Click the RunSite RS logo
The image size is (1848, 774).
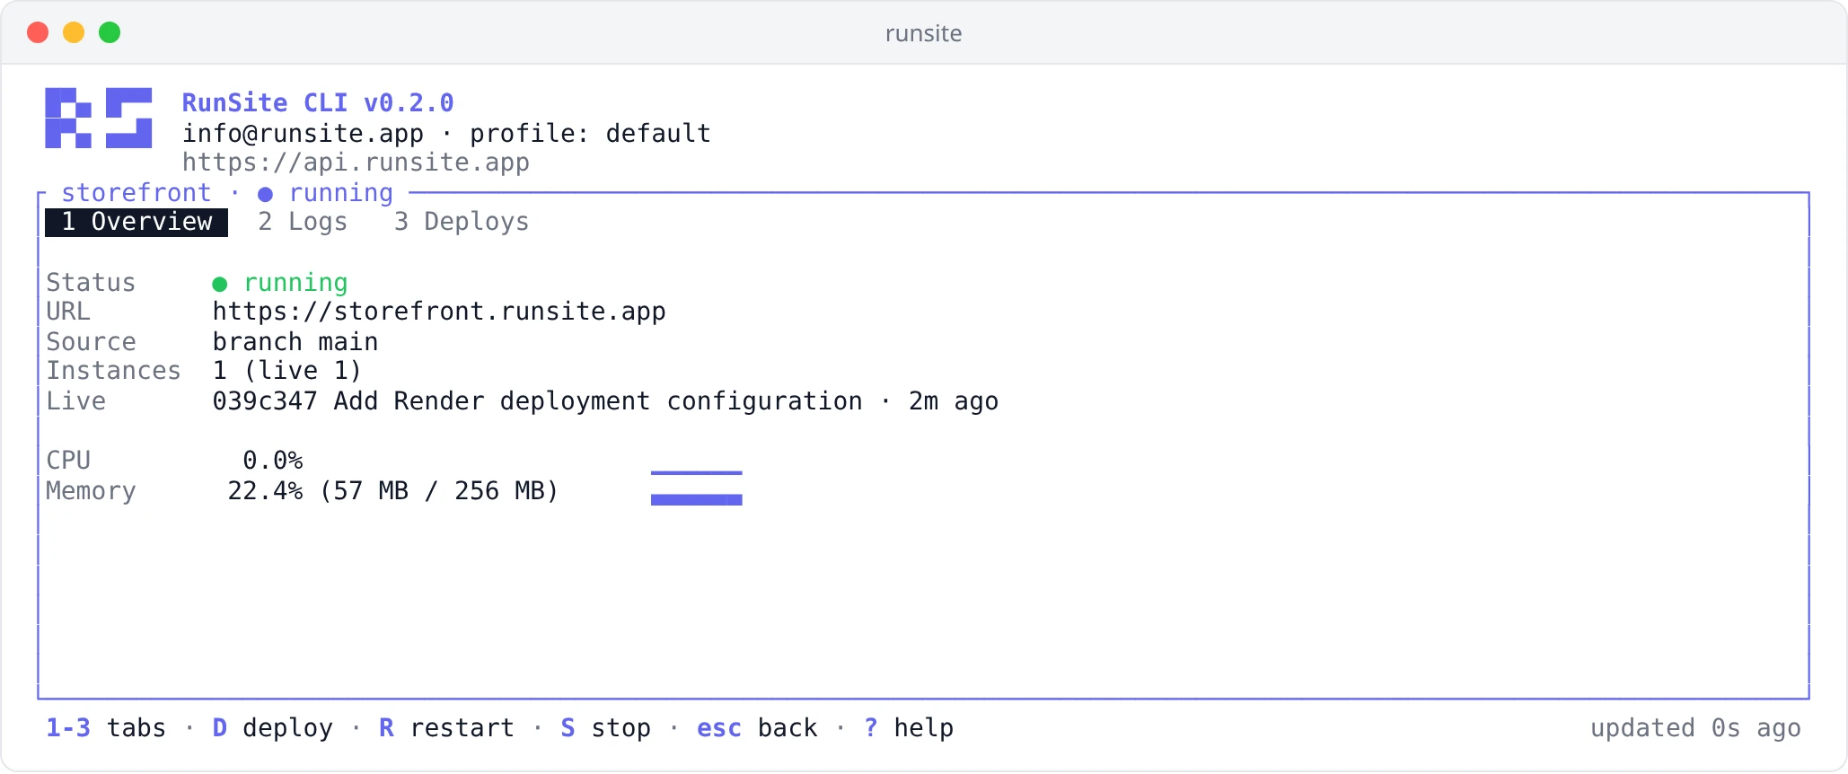click(99, 118)
